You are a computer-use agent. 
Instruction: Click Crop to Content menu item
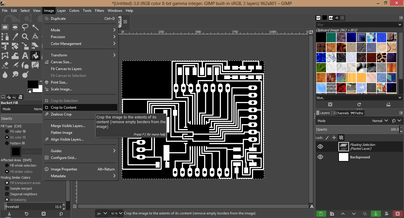[x=80, y=108]
